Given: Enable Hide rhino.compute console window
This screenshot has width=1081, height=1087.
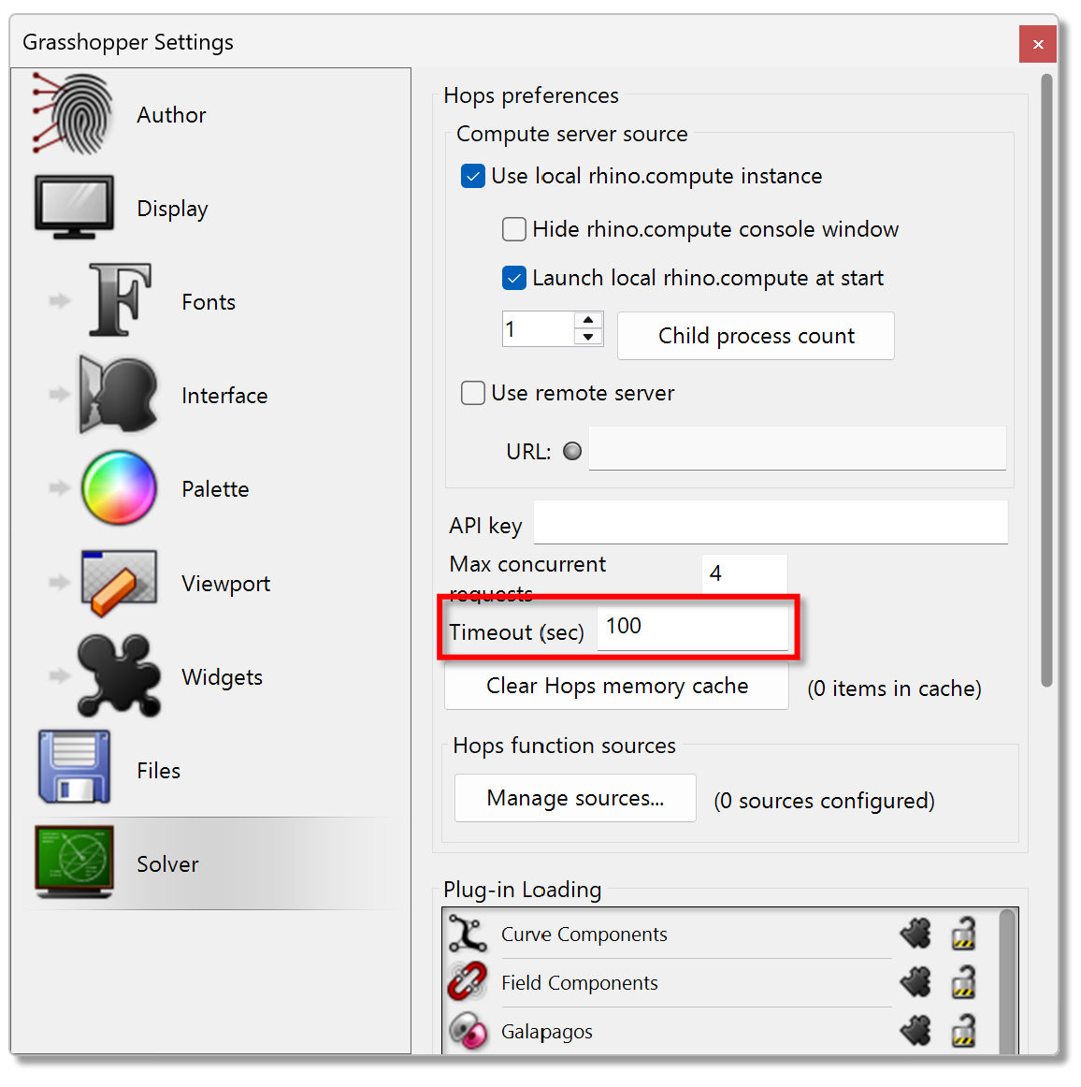Looking at the screenshot, I should point(513,229).
